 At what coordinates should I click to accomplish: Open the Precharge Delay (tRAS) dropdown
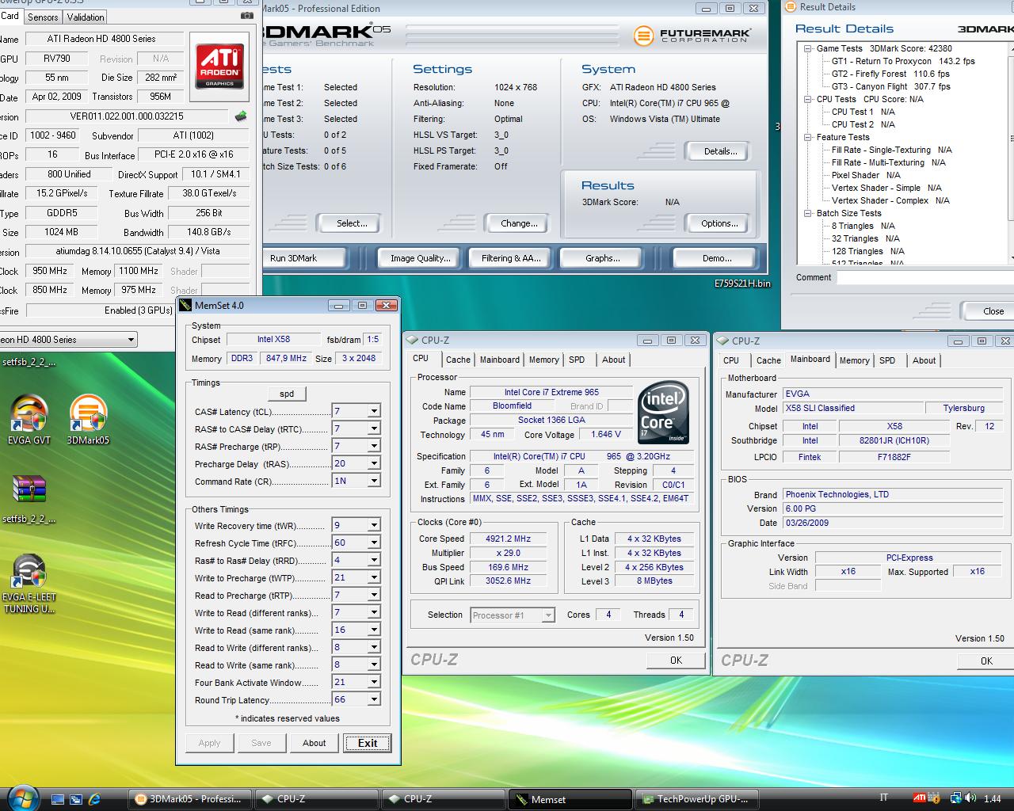(374, 463)
